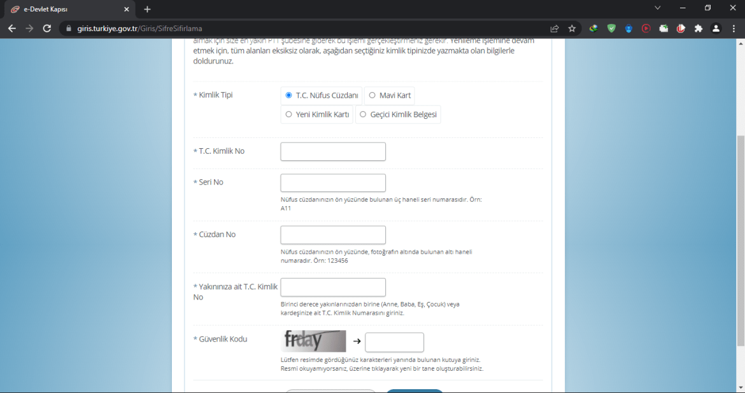745x393 pixels.
Task: Bookmark this page with the star icon
Action: tap(572, 29)
